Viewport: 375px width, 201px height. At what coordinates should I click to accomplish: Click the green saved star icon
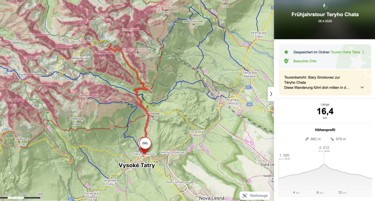pos(286,52)
